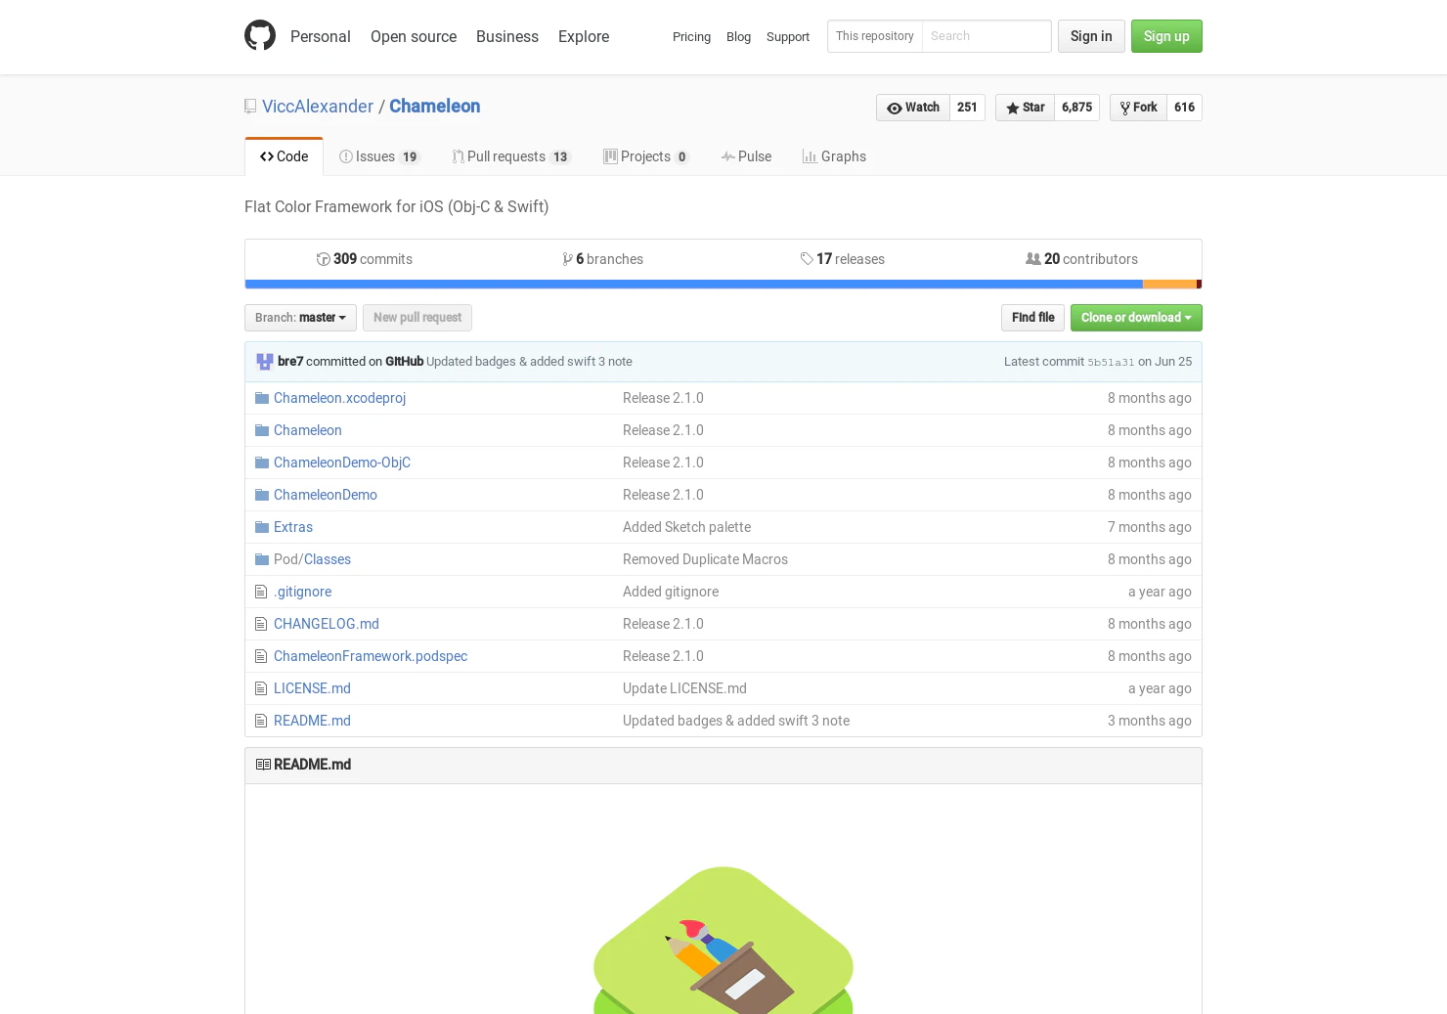The width and height of the screenshot is (1447, 1014).
Task: Click the folder icon beside Pod/Classes
Action: [261, 559]
